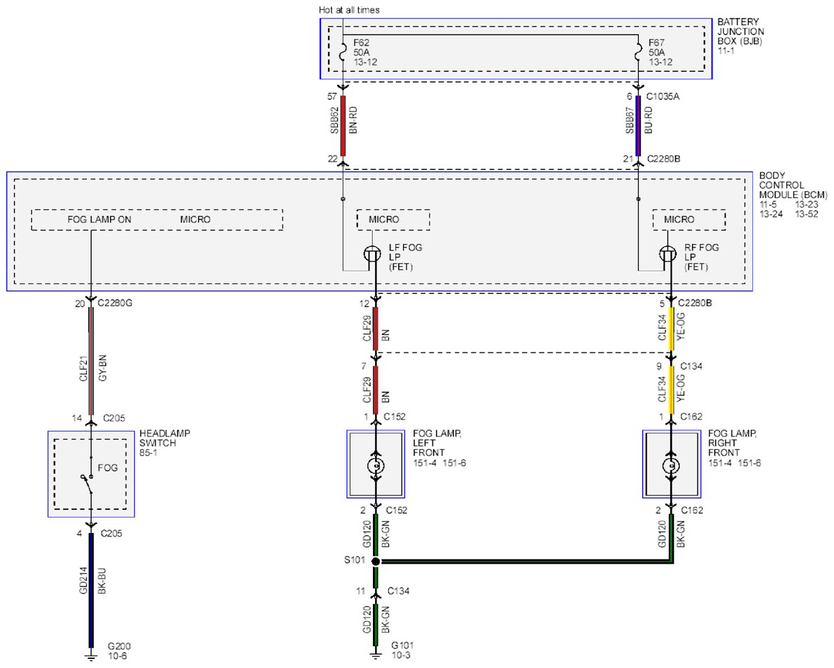Click the left front fog lamp bulb symbol
This screenshot has height=668, width=834.
(376, 466)
